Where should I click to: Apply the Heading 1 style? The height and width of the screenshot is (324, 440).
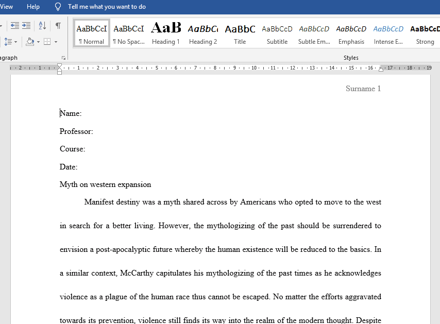coord(165,33)
